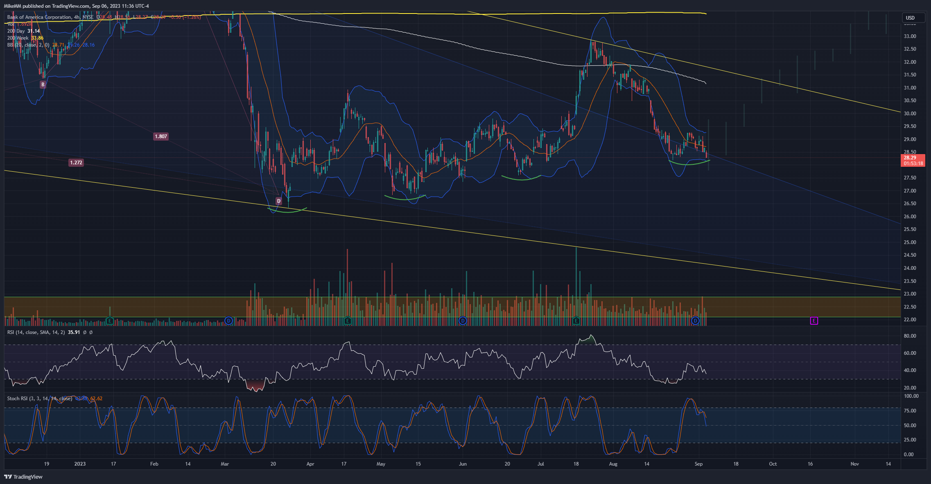
Task: Open the USD currency selector
Action: coord(913,18)
